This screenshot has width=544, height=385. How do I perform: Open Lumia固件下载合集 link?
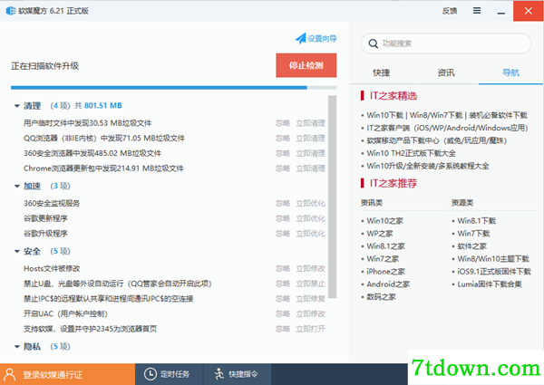[x=490, y=284]
